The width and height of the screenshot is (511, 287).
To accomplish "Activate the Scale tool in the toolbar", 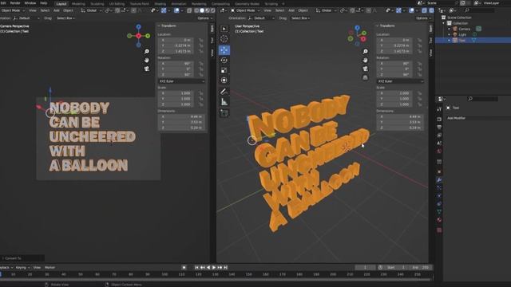I will coord(224,70).
